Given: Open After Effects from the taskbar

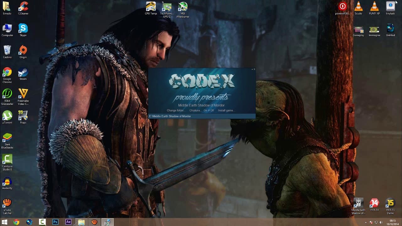Looking at the screenshot, I should click(68, 222).
